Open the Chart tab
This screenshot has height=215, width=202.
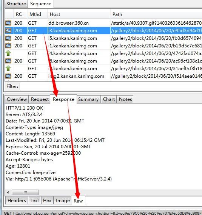point(109,99)
